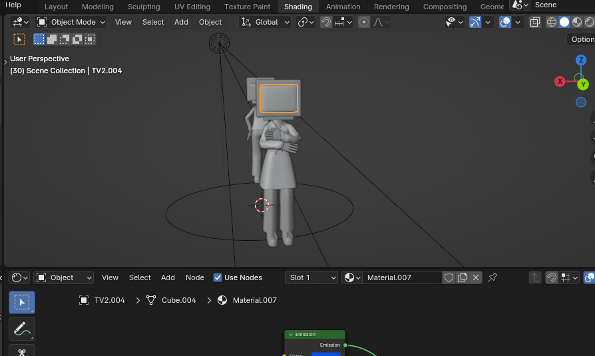Toggle viewport snapping magnet
595x356 pixels.
tap(325, 22)
